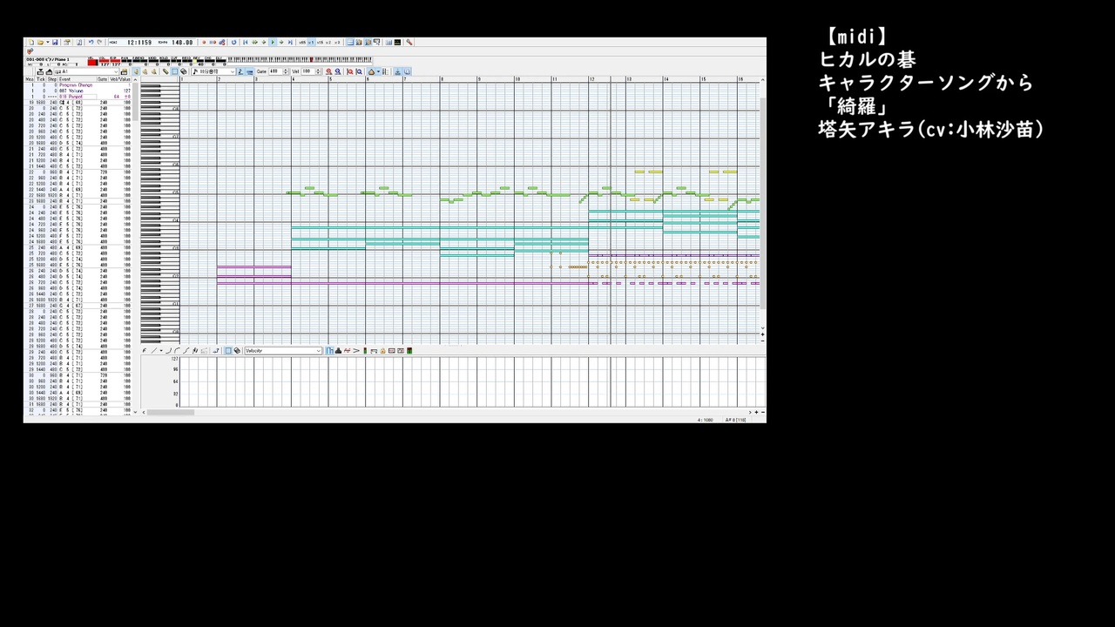
Task: Select the 010 Panpot event row
Action: [78, 97]
